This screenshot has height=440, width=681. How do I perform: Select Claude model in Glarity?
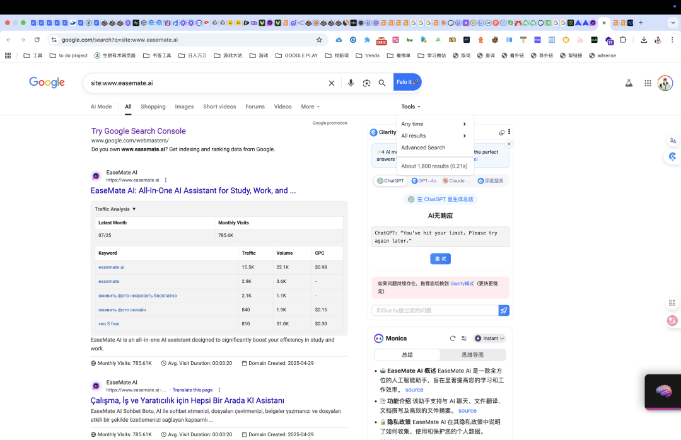[457, 181]
